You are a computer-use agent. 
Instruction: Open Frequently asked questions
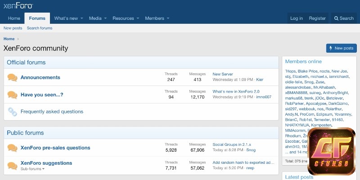[52, 112]
